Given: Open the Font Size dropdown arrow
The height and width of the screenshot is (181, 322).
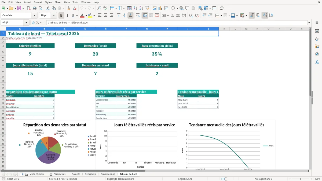Looking at the screenshot, I should click(54, 16).
